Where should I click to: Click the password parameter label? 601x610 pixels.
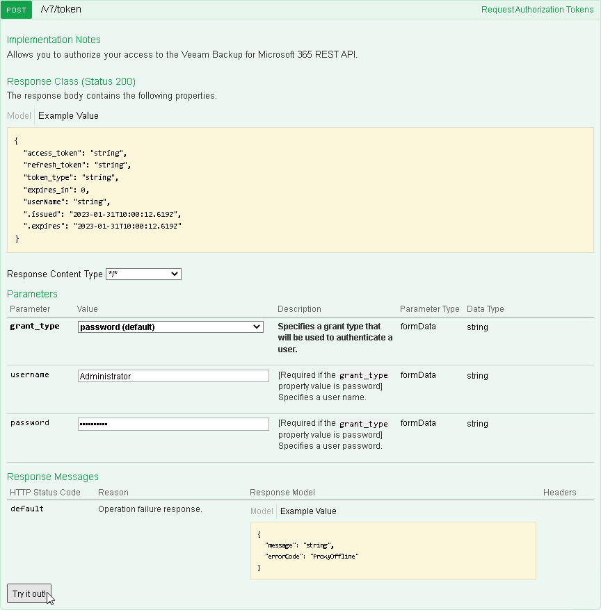[x=30, y=422]
